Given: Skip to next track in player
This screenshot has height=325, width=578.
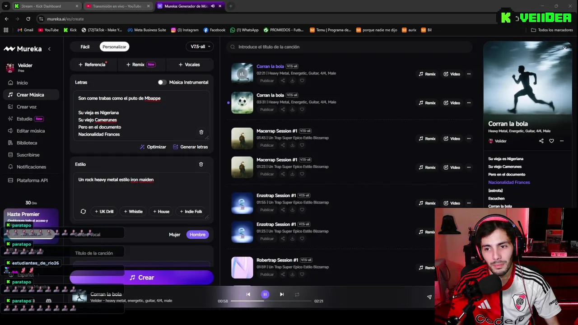Looking at the screenshot, I should coord(282,294).
